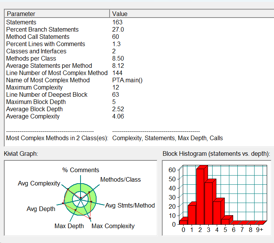
Task: Click the Kiviat graph's Max Complexity axis label
Action: tap(113, 226)
